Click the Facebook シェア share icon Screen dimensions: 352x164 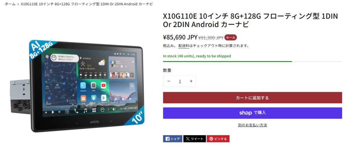tap(173, 139)
